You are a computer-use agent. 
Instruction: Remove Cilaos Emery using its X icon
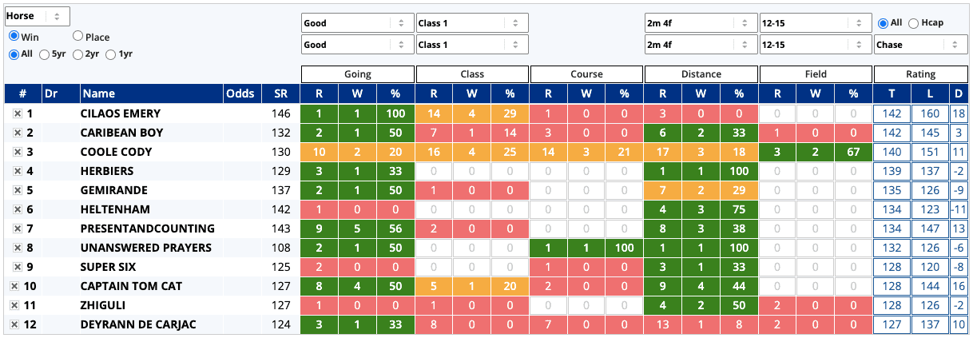[17, 113]
